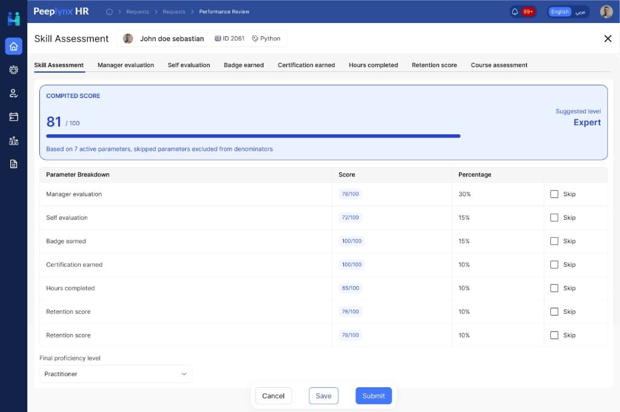Select the Skill Assessment tab
Viewport: 620px width, 412px height.
click(59, 65)
